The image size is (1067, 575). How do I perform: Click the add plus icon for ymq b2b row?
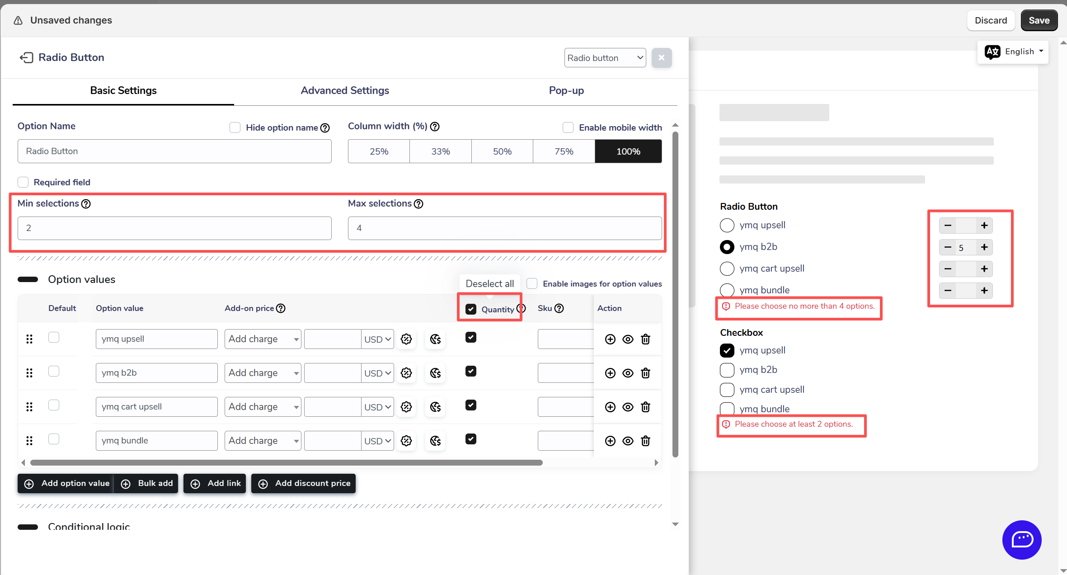pyautogui.click(x=610, y=373)
